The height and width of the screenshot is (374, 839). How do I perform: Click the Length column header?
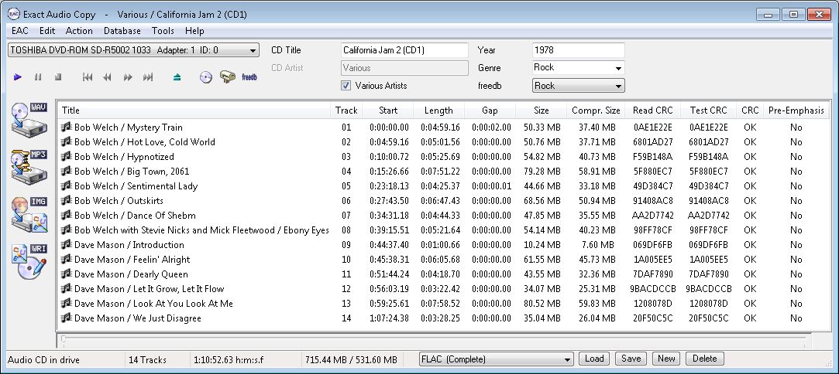(x=438, y=110)
